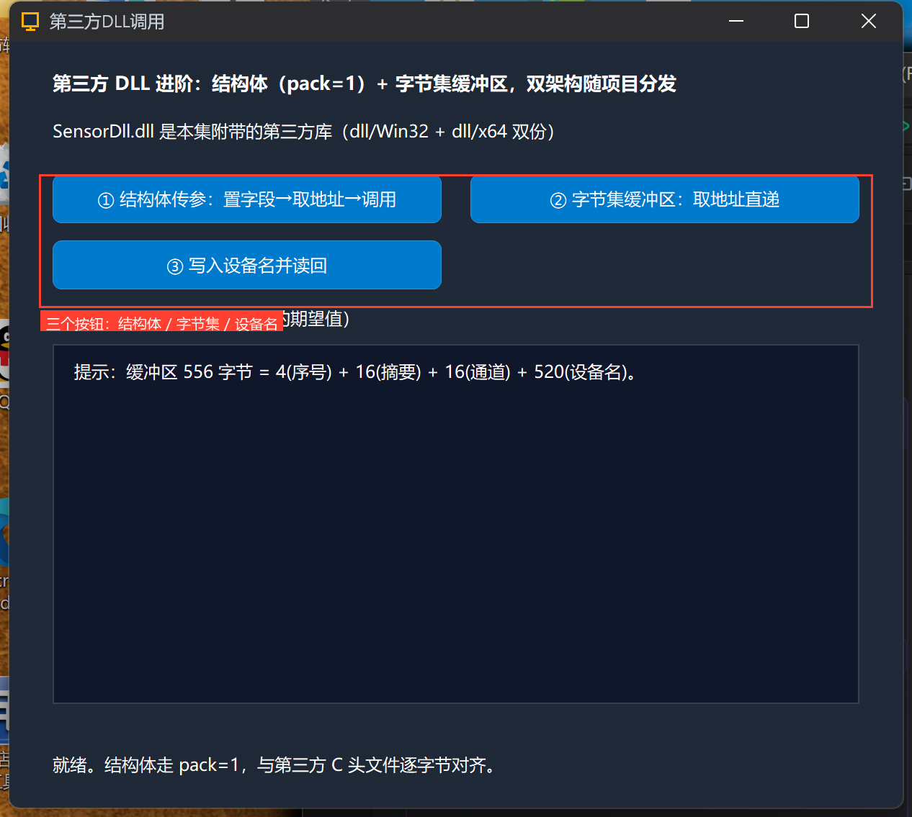This screenshot has width=912, height=817.
Task: Click the ② 字节集缓冲区 button
Action: [x=665, y=199]
